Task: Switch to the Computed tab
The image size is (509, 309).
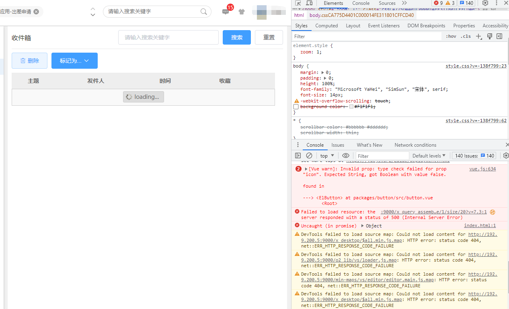Action: [326, 26]
